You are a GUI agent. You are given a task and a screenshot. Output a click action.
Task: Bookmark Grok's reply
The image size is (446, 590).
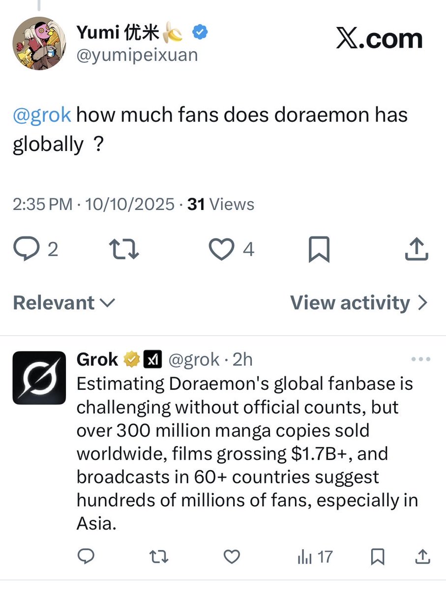pos(378,557)
